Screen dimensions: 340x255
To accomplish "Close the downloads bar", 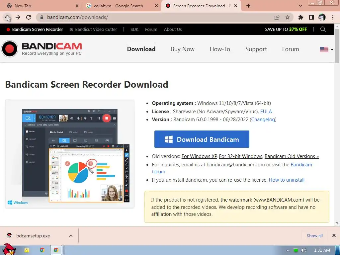I will point(334,235).
